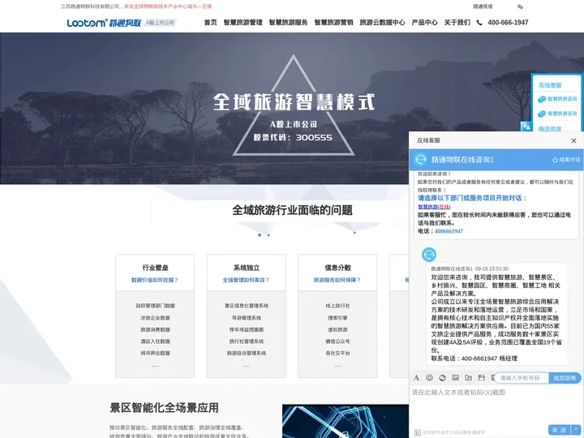This screenshot has height=438, width=584.
Task: Open the 首页 menu item
Action: click(210, 23)
